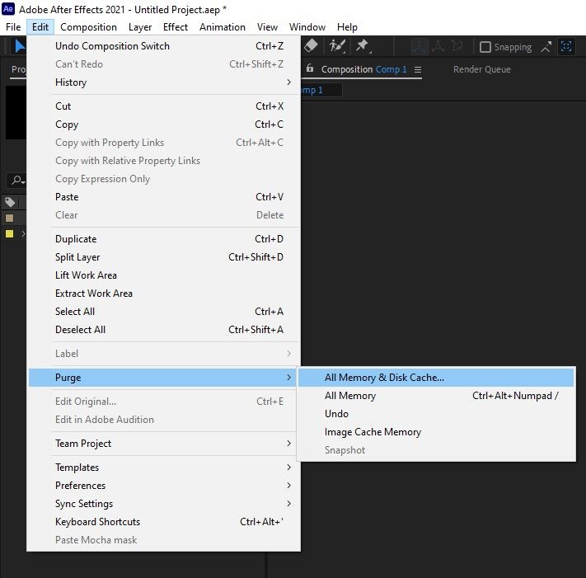Purge All Memory & Disk Cache

pos(436,378)
